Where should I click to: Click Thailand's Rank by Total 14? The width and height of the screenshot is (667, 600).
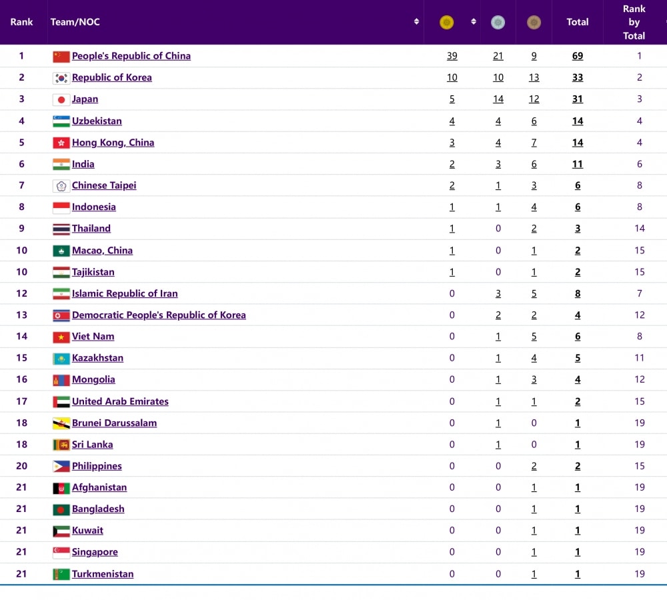pos(640,229)
